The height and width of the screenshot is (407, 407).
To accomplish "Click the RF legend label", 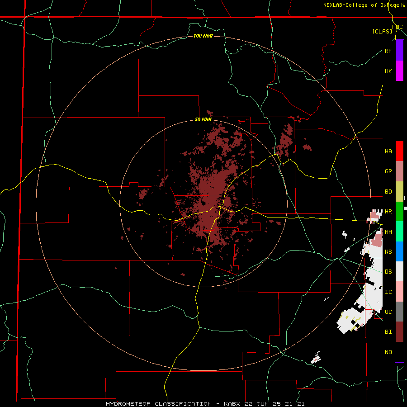I will tap(388, 51).
